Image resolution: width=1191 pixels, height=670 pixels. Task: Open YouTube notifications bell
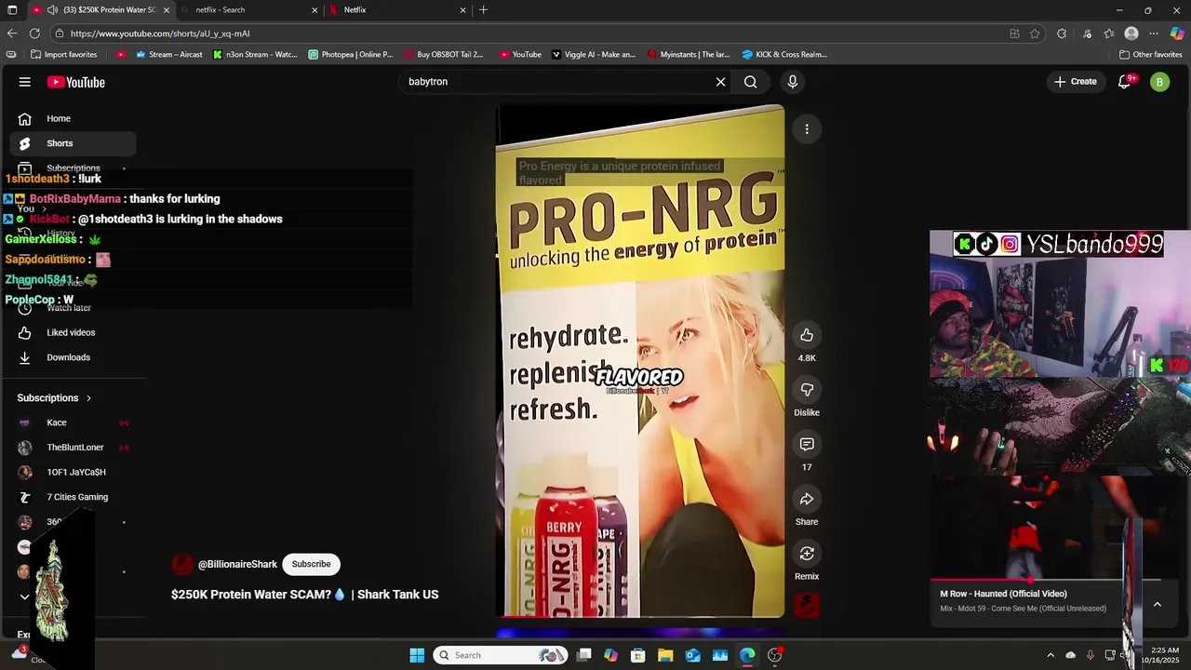point(1125,82)
